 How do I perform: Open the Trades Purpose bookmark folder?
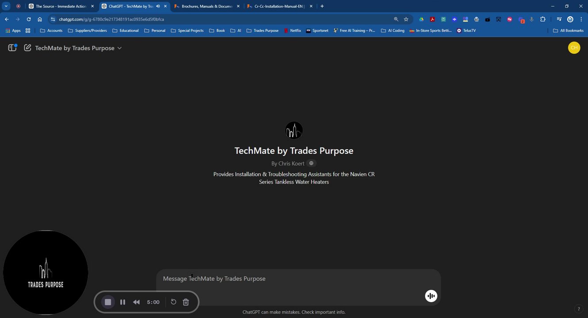pyautogui.click(x=262, y=30)
